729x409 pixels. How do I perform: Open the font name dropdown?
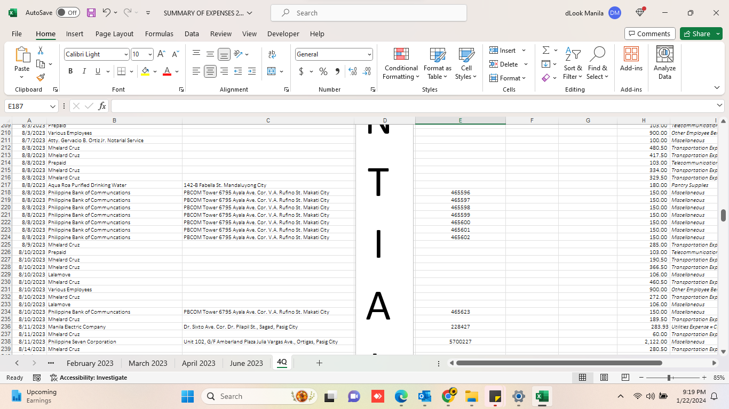tap(126, 54)
